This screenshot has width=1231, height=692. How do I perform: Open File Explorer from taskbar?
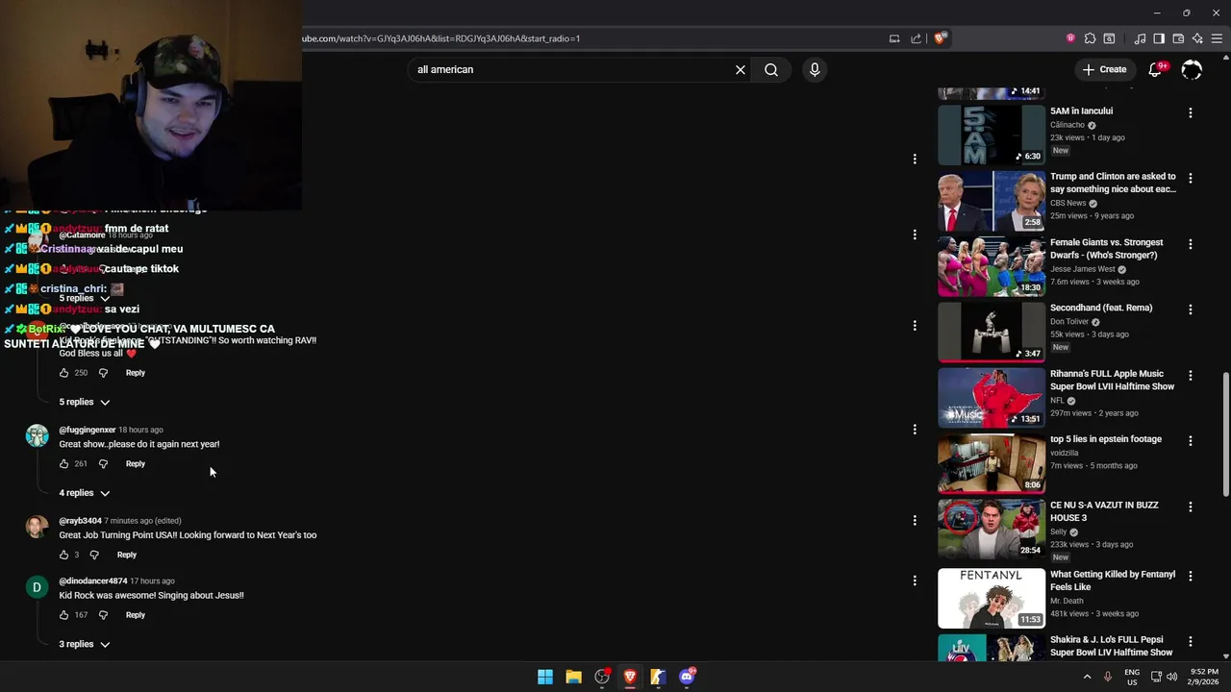click(x=573, y=677)
